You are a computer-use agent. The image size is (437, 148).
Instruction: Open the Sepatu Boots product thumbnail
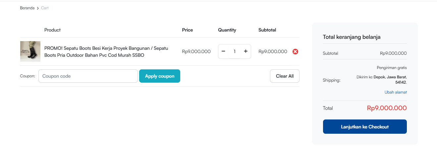[30, 51]
